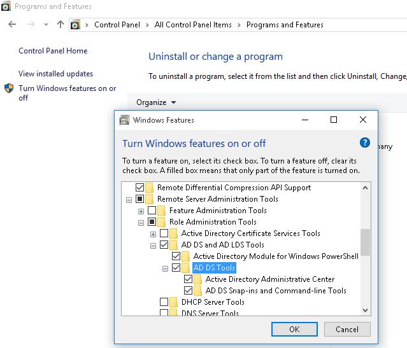Select DHCP Server Tools tree item
Image resolution: width=407 pixels, height=348 pixels.
coord(213,302)
